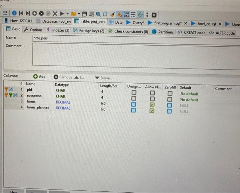The height and width of the screenshot is (193, 240).
Task: Toggle Unsigned checkbox for hours_planned row
Action: coord(133,110)
